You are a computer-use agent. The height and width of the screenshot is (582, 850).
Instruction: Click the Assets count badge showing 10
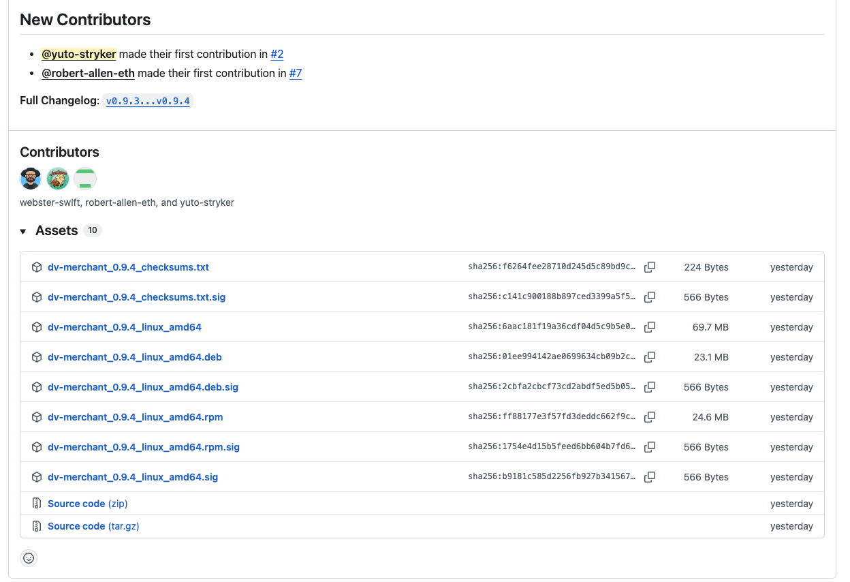pyautogui.click(x=93, y=230)
